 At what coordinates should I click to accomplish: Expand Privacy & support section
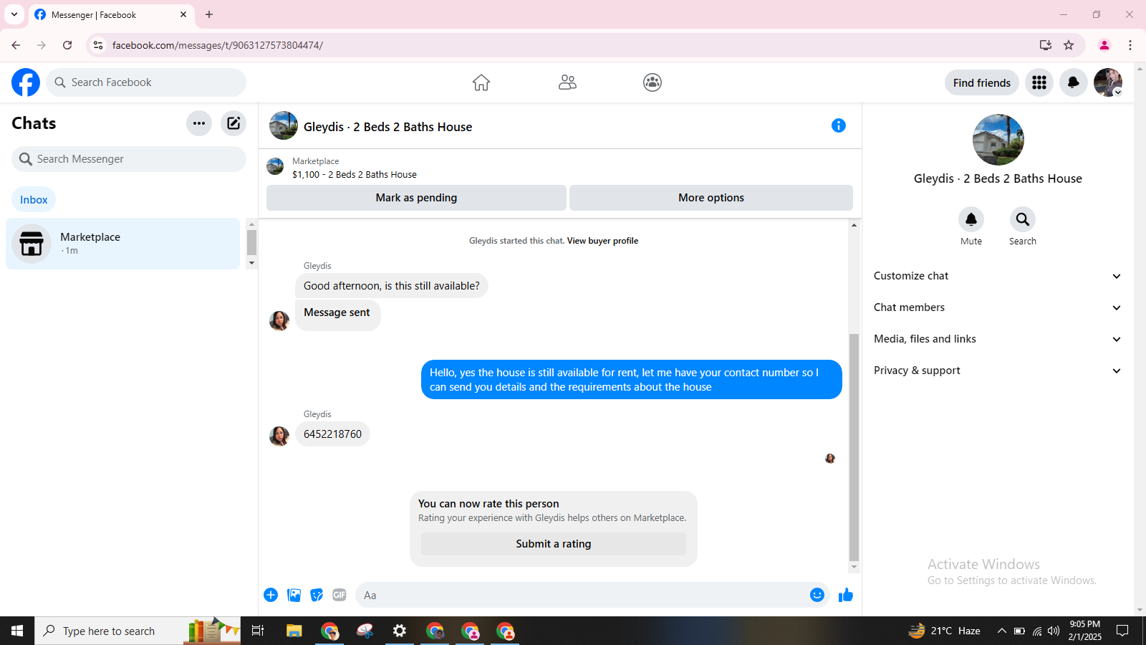[997, 371]
